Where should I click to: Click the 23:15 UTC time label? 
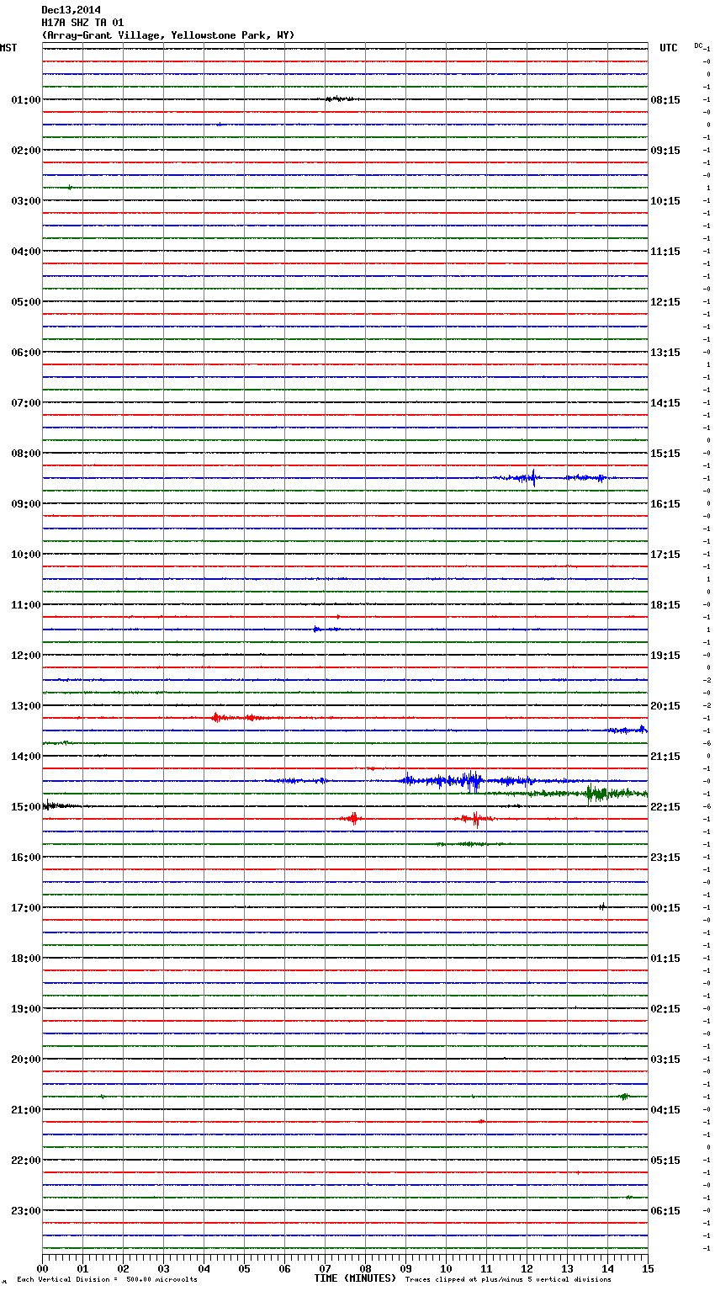[x=665, y=858]
